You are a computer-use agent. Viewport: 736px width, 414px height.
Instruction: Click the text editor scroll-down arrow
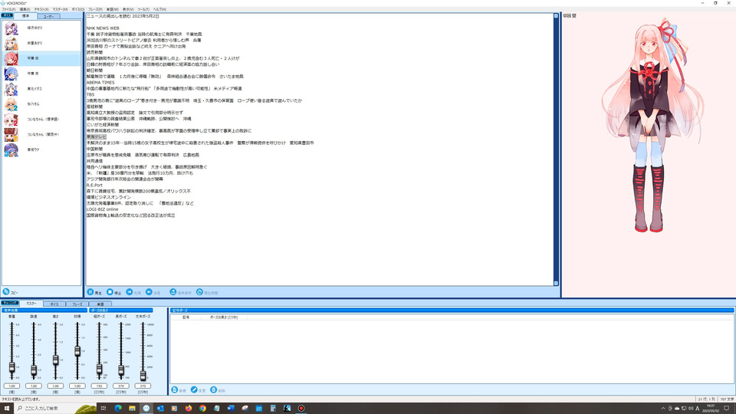click(x=557, y=283)
